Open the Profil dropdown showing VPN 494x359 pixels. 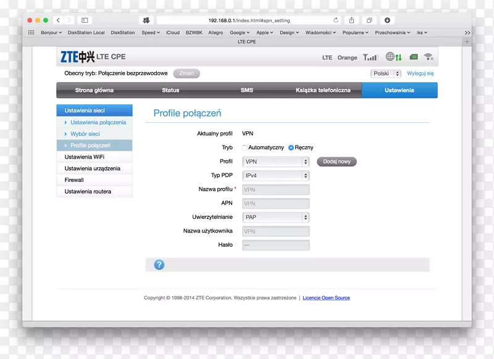[275, 162]
